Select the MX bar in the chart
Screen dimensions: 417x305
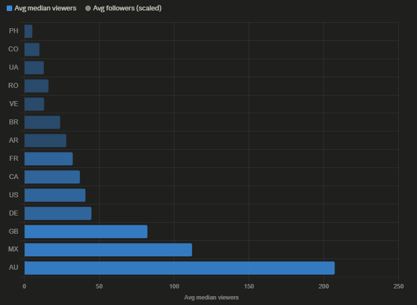point(108,250)
